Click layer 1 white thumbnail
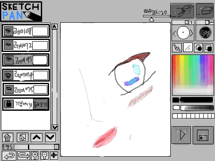 coord(40,31)
